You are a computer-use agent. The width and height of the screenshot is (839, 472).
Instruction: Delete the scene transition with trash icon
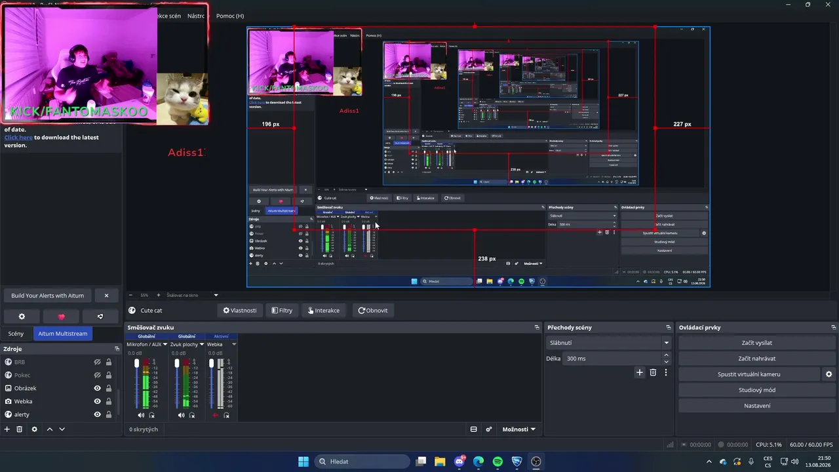coord(653,372)
